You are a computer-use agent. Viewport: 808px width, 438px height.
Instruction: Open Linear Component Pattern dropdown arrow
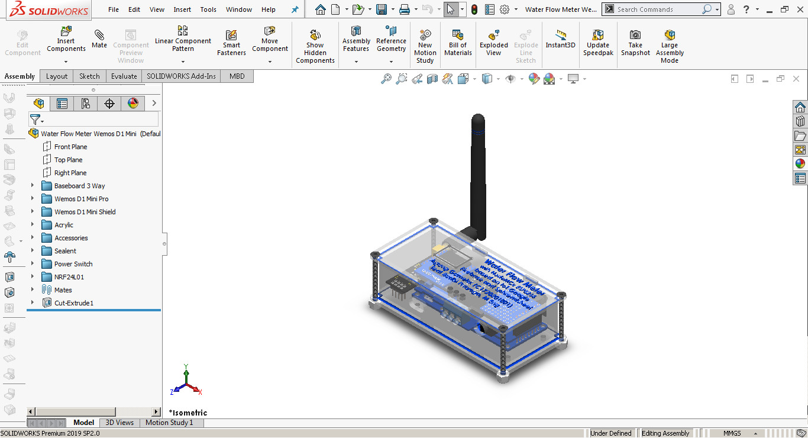[x=183, y=62]
